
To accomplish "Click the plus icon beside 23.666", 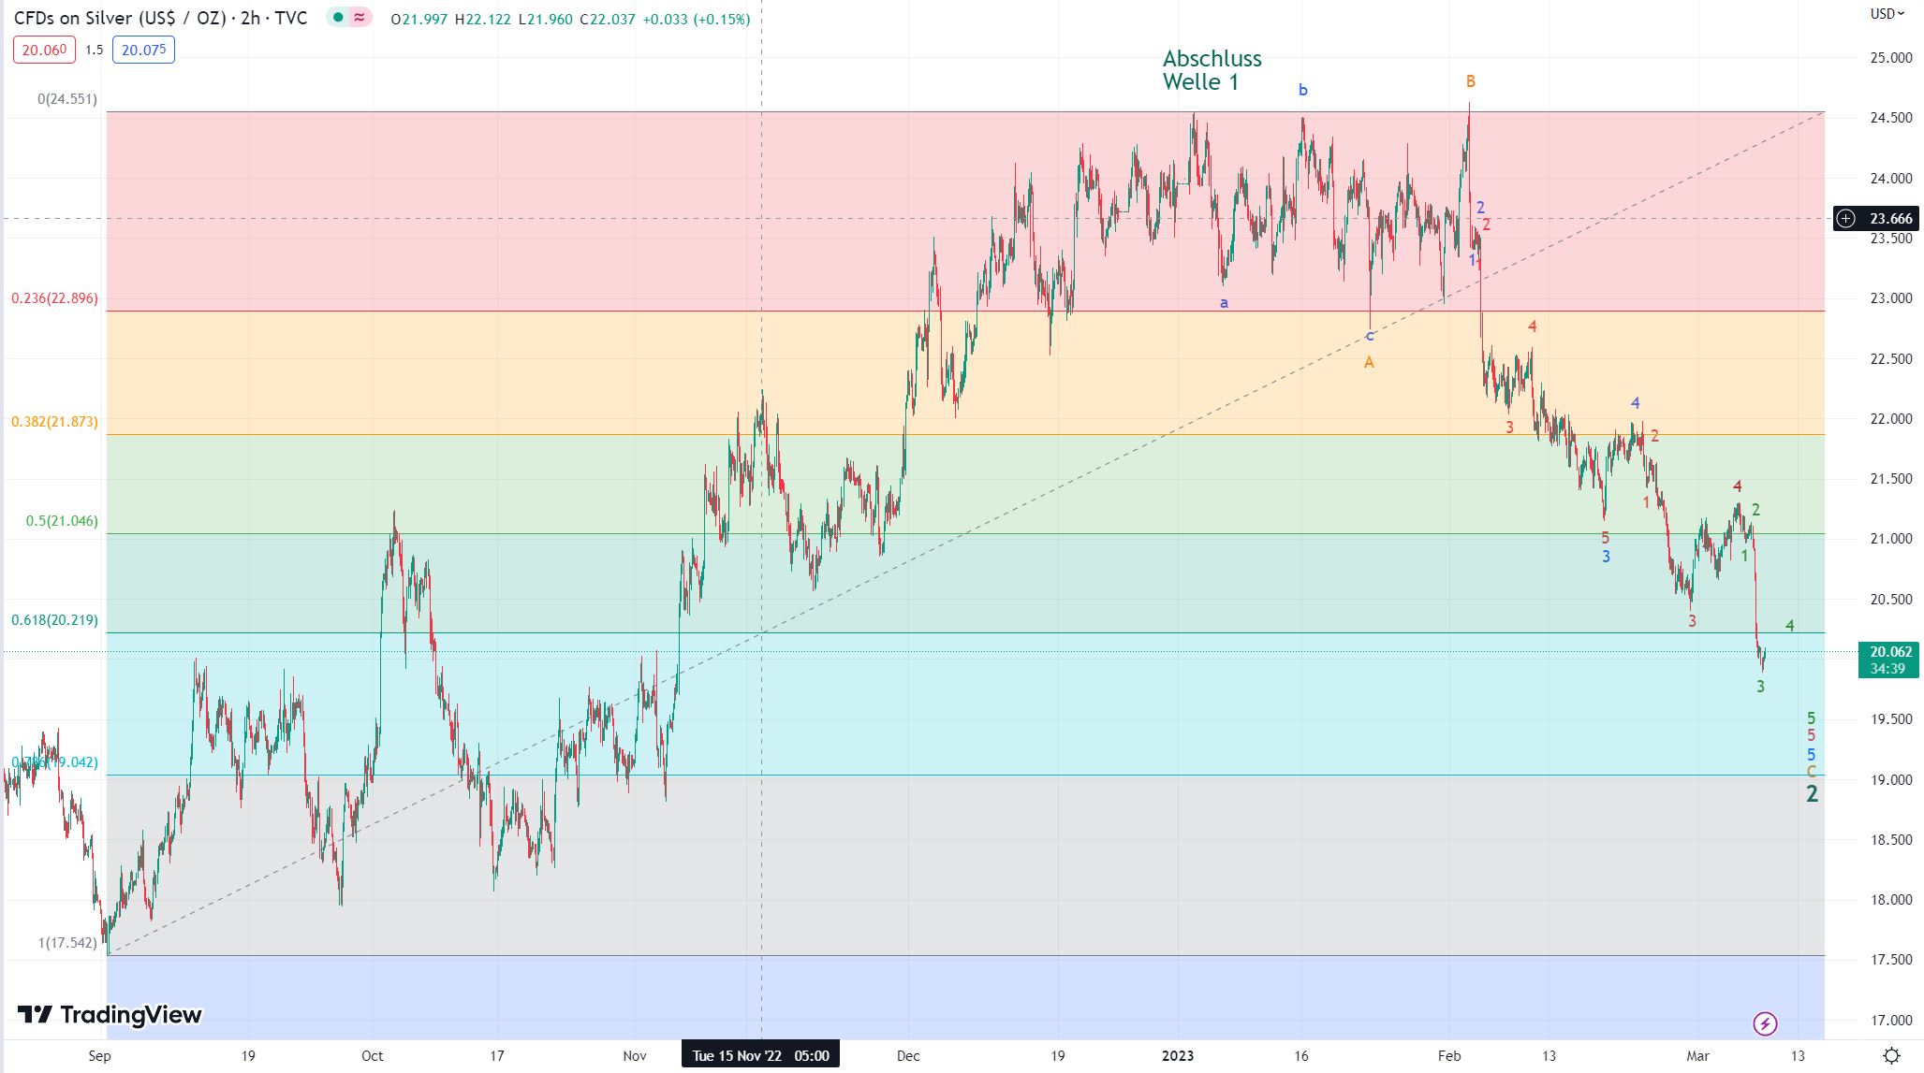I will point(1845,219).
